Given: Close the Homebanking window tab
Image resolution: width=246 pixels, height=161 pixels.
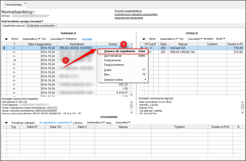Looking at the screenshot, I should pos(25,3).
